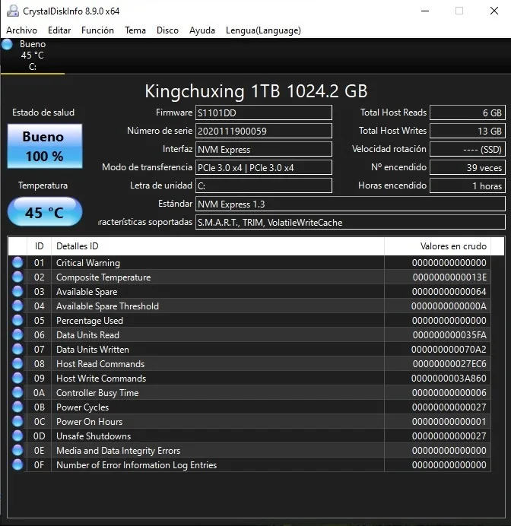Screen dimensions: 511x526
Task: Click the CrystalDiskInfo app icon in title bar
Action: tap(13, 11)
